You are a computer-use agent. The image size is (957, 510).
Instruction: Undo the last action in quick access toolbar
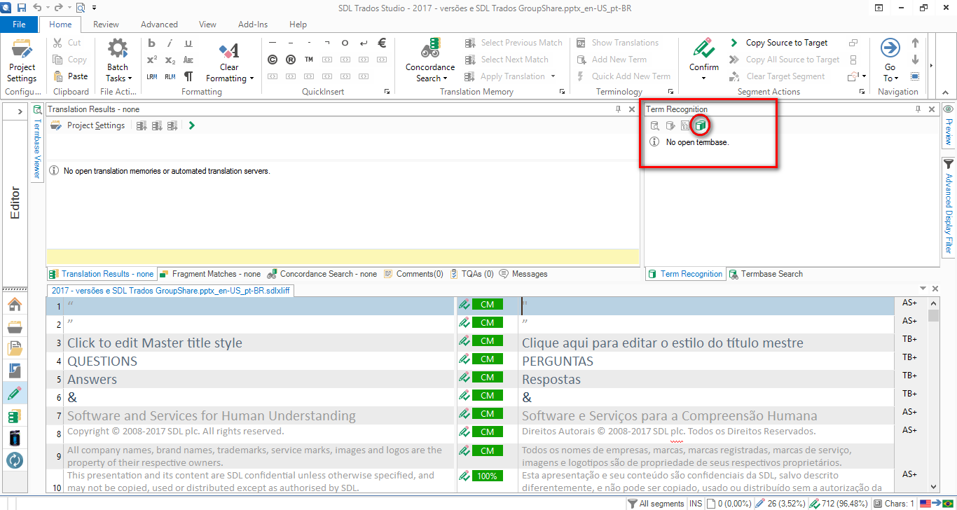(38, 8)
